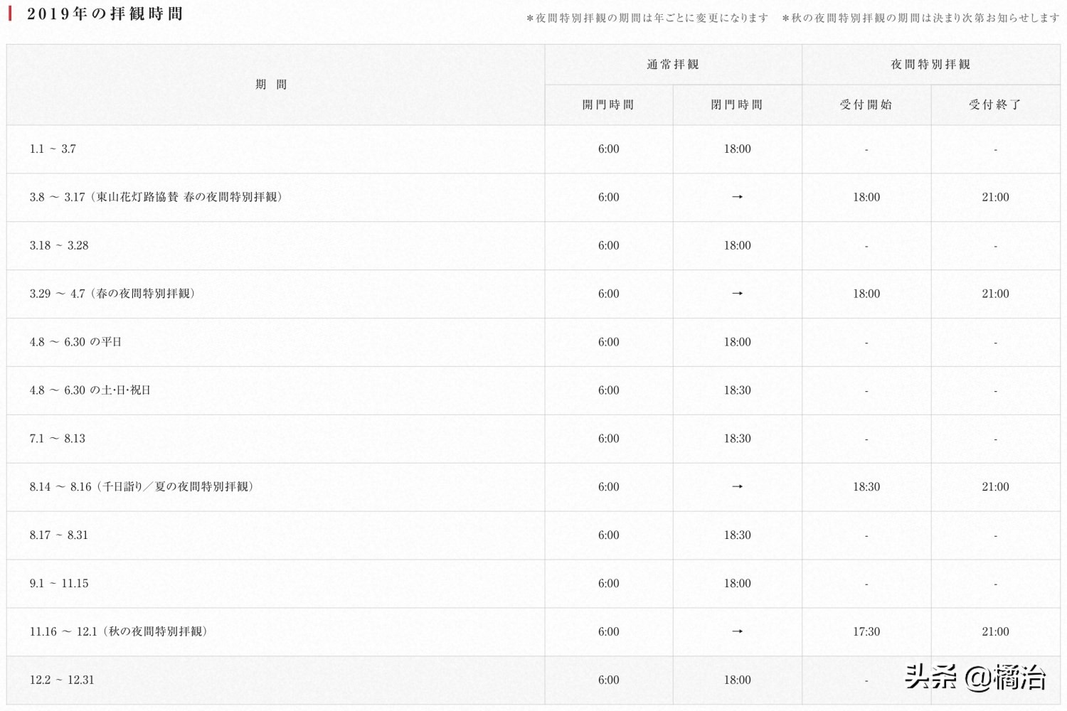The height and width of the screenshot is (711, 1067).
Task: Click 18:00 closing time for 9.1 ~ 11.15
Action: (738, 584)
